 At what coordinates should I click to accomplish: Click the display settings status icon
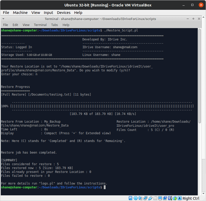click(160, 198)
